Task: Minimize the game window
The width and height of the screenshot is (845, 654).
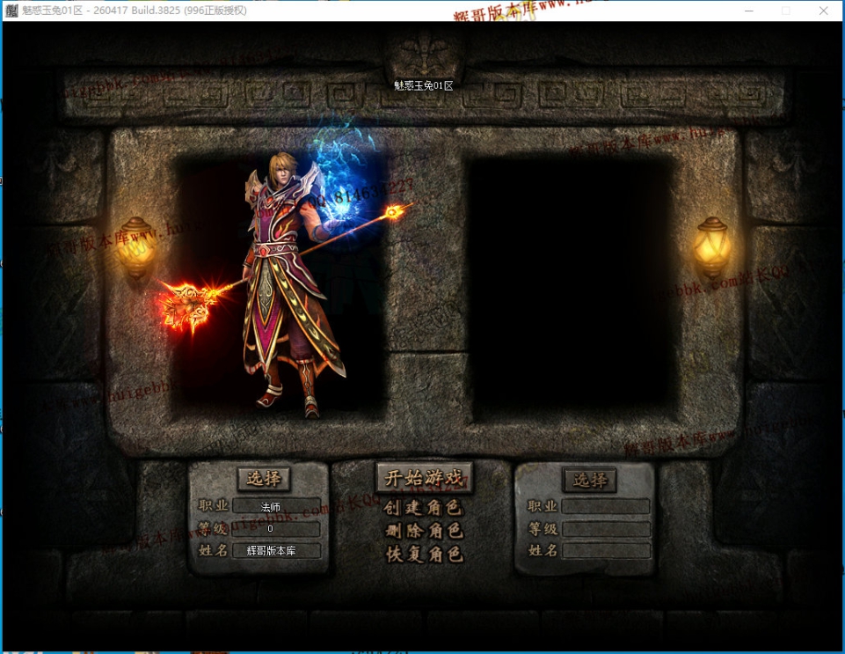Action: [x=749, y=11]
